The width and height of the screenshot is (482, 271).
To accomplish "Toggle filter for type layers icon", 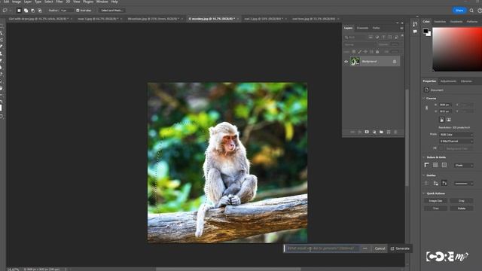I will [383, 37].
